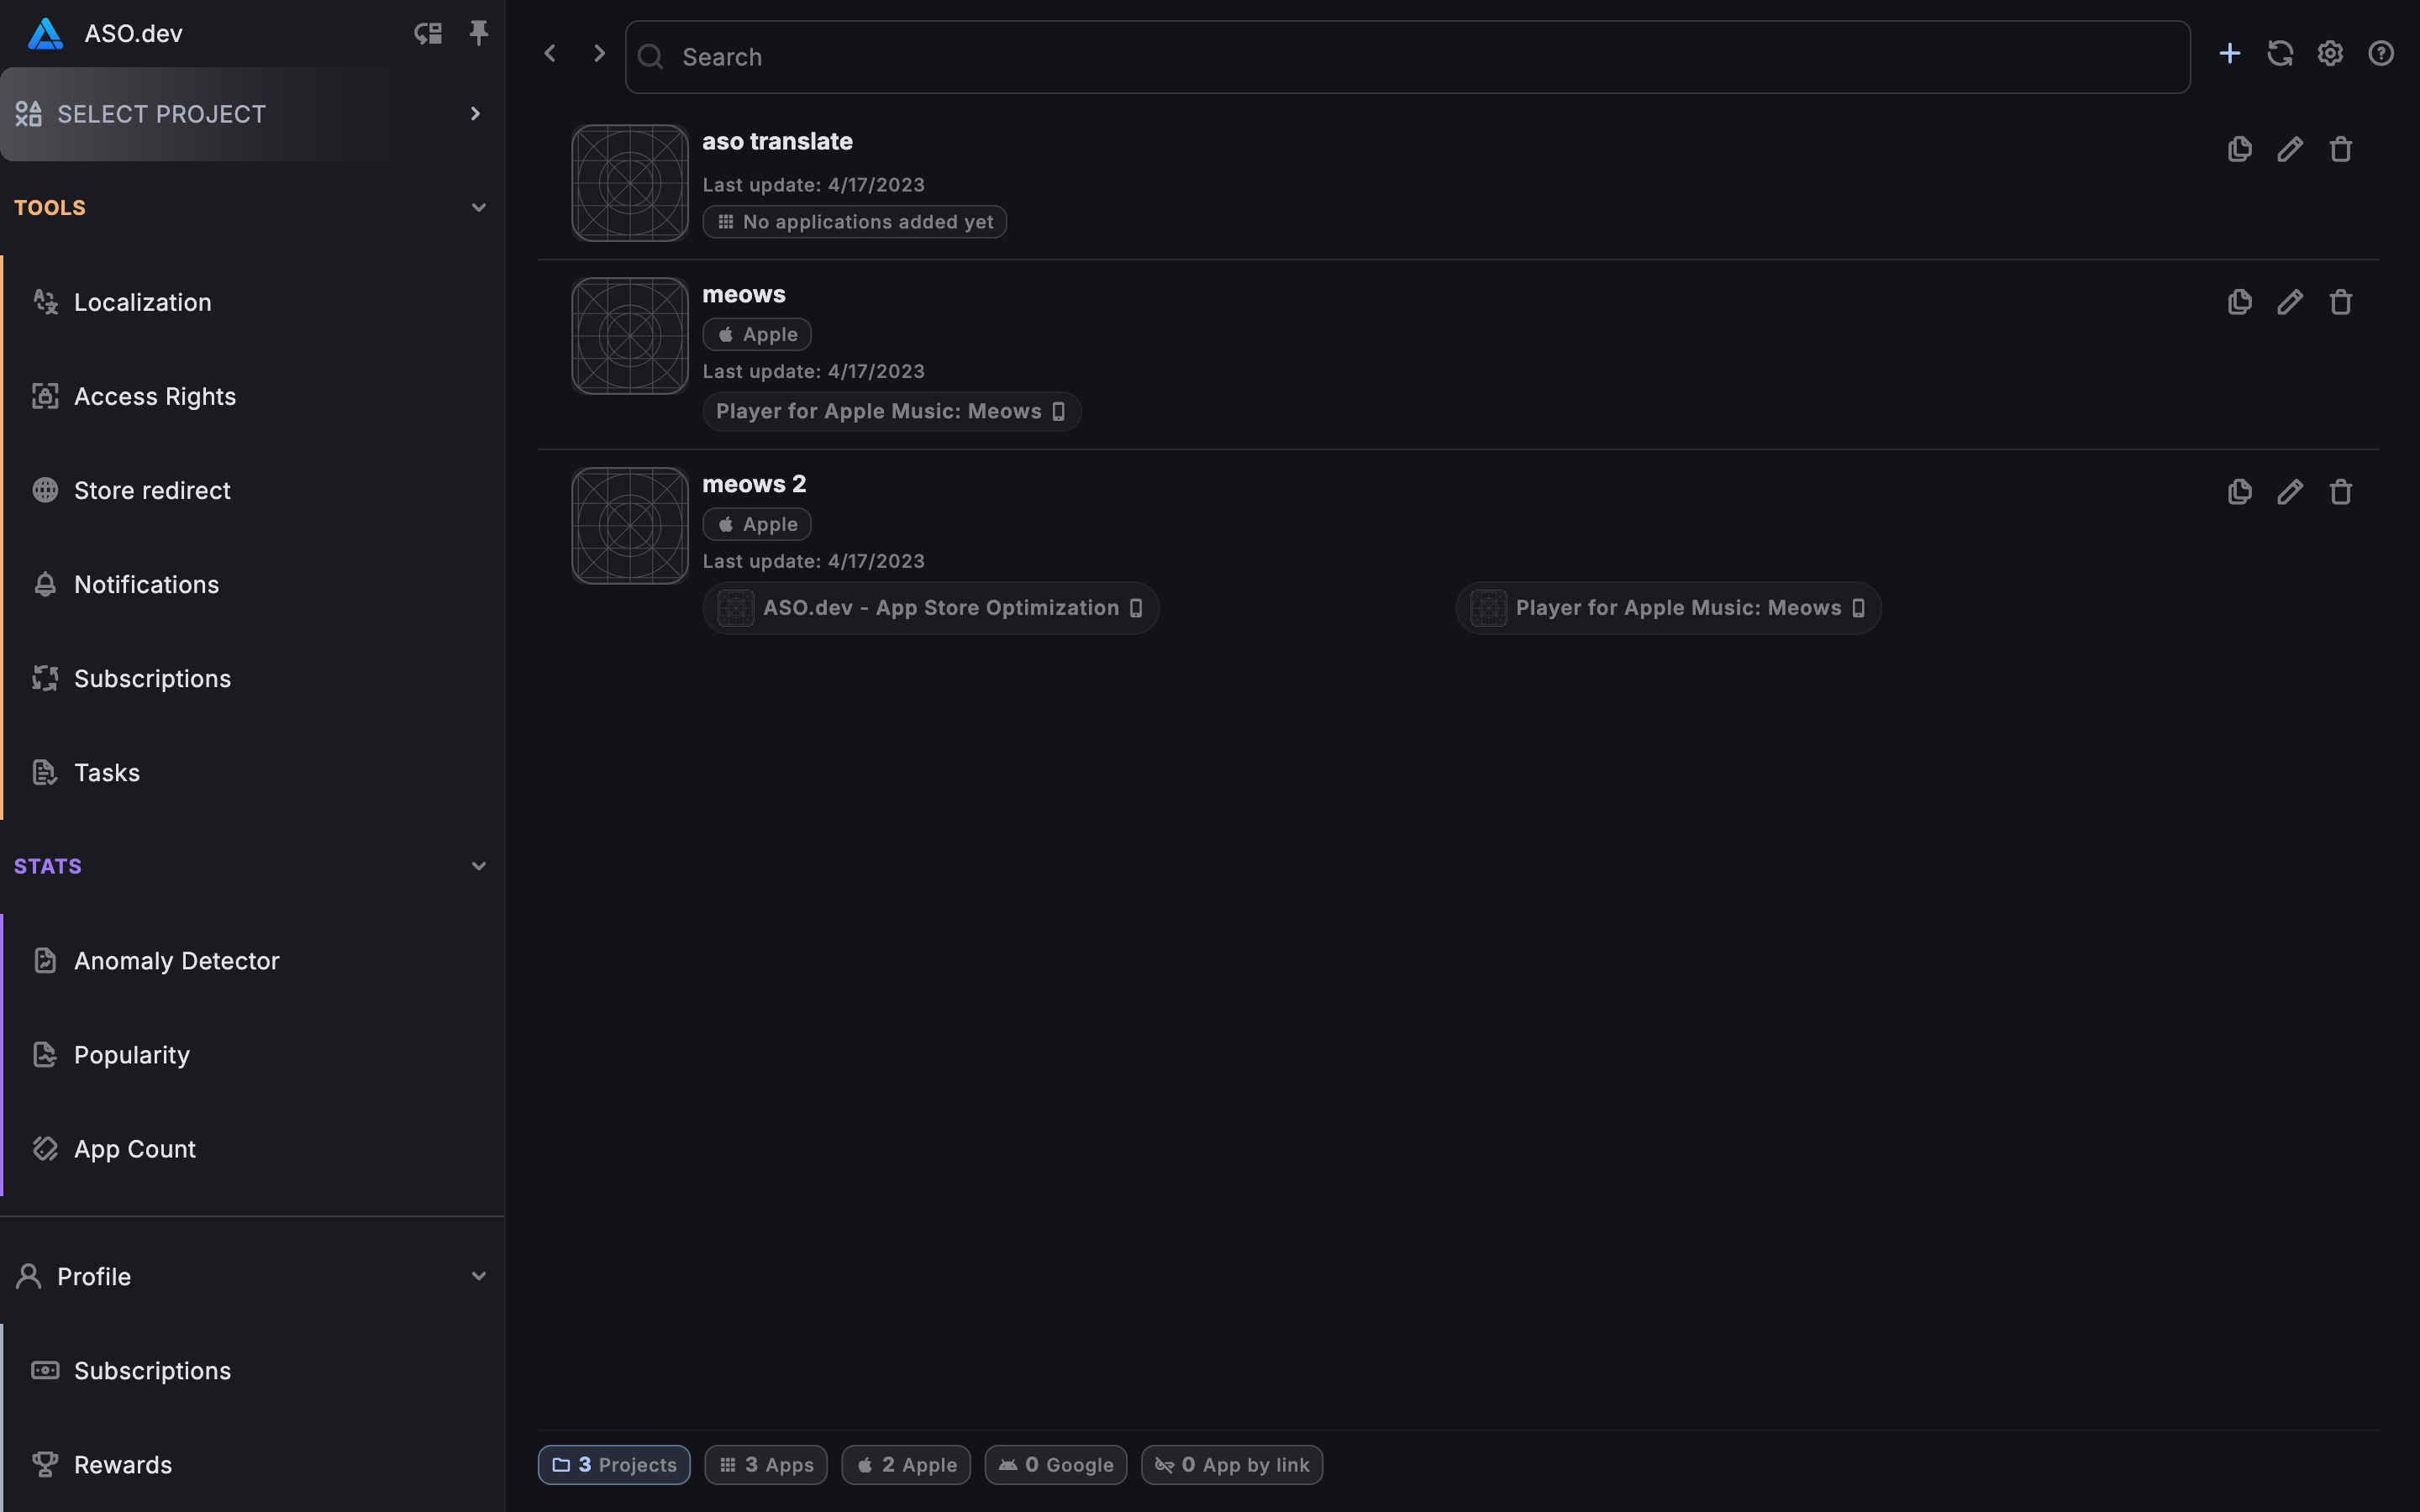This screenshot has height=1512, width=2420.
Task: Duplicate the meows project
Action: (2240, 302)
